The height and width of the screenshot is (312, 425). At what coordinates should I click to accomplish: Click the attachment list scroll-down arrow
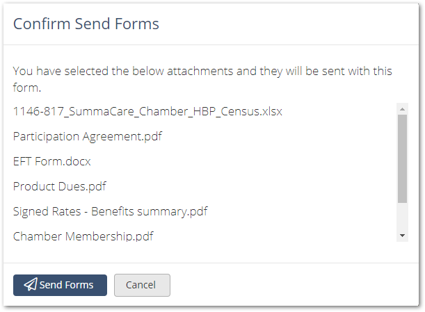click(x=402, y=236)
